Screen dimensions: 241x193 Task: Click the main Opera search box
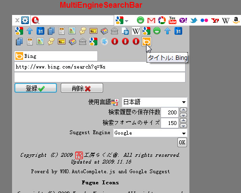72,20
